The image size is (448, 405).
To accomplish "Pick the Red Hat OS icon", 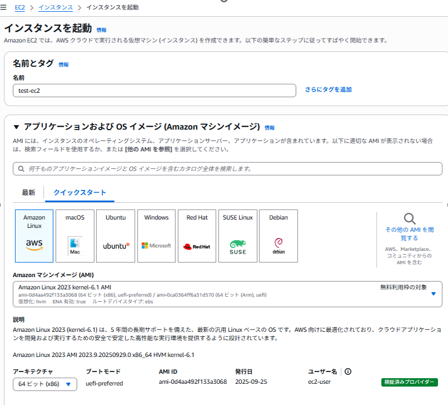I will [x=197, y=235].
